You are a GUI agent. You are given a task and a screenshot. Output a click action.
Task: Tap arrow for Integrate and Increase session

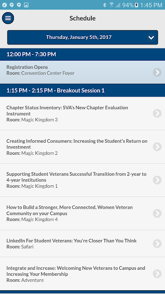157,274
